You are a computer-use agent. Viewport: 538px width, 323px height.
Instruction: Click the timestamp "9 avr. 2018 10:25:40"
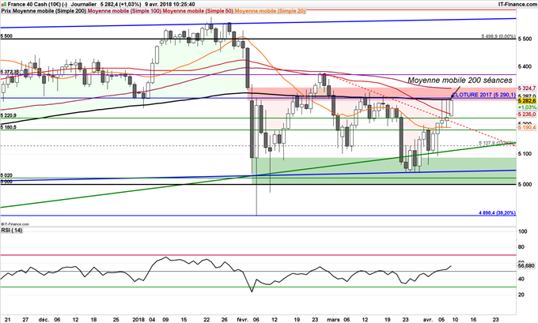(170, 5)
